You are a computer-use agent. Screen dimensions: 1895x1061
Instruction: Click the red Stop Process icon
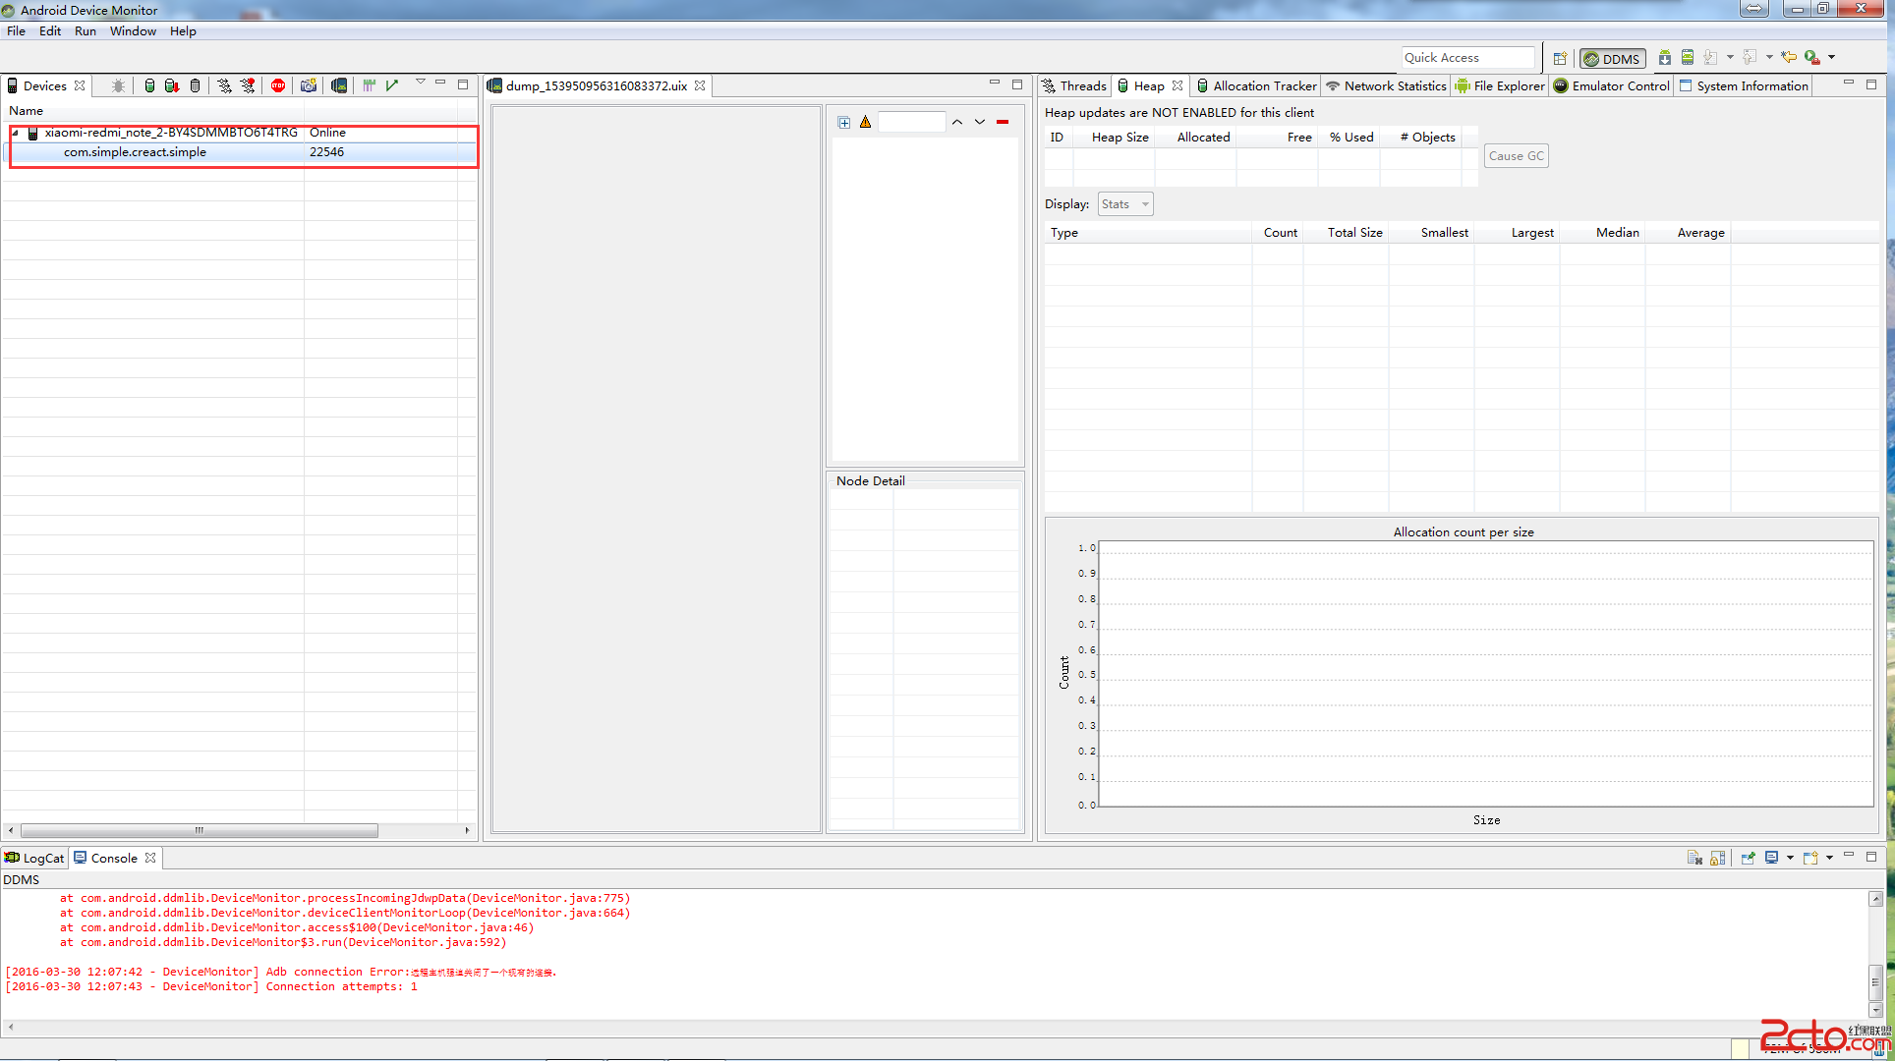(x=278, y=85)
